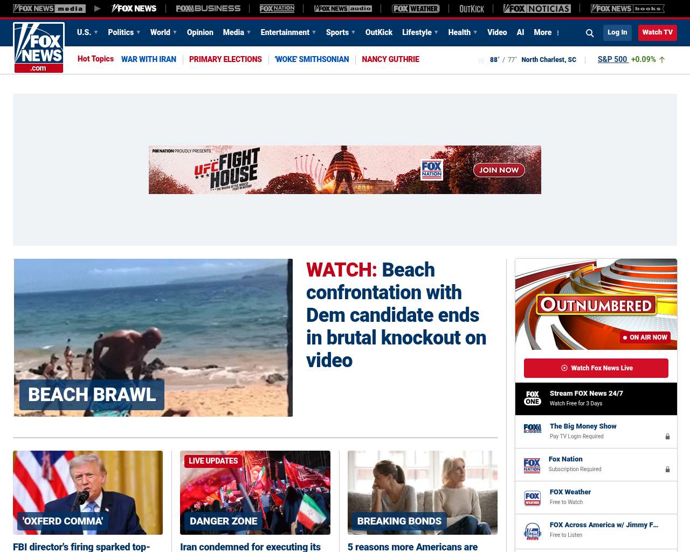Open the AI section
The height and width of the screenshot is (552, 690).
click(x=520, y=32)
